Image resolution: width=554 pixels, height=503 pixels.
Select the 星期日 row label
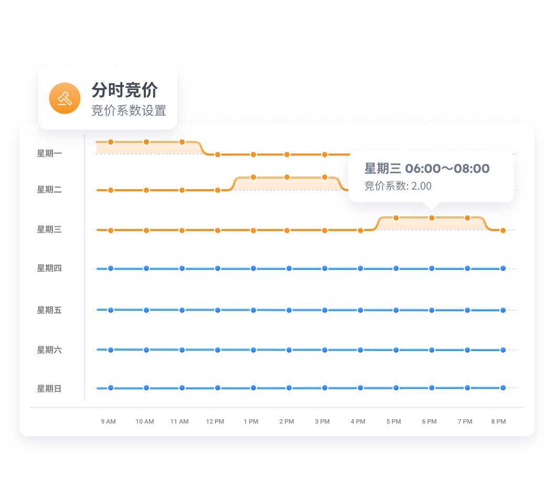point(49,388)
